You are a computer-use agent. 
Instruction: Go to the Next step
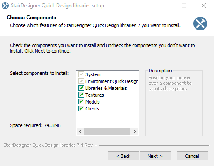click(x=155, y=156)
